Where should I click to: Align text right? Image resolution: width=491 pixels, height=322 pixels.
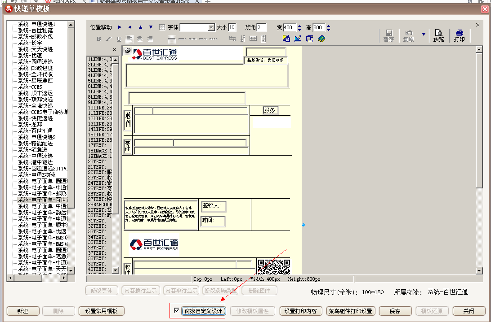tap(150, 39)
